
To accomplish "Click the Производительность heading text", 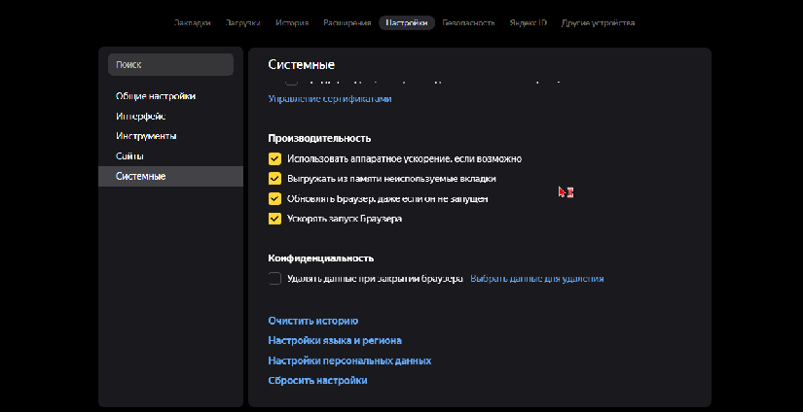I will 319,139.
